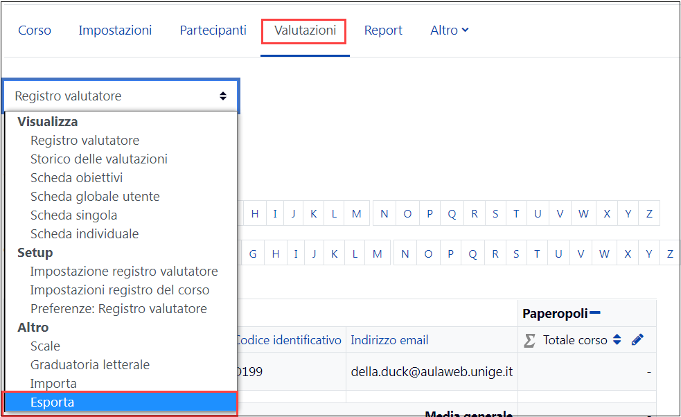Click the sigma icon beside Totale corso
681x417 pixels.
click(529, 340)
